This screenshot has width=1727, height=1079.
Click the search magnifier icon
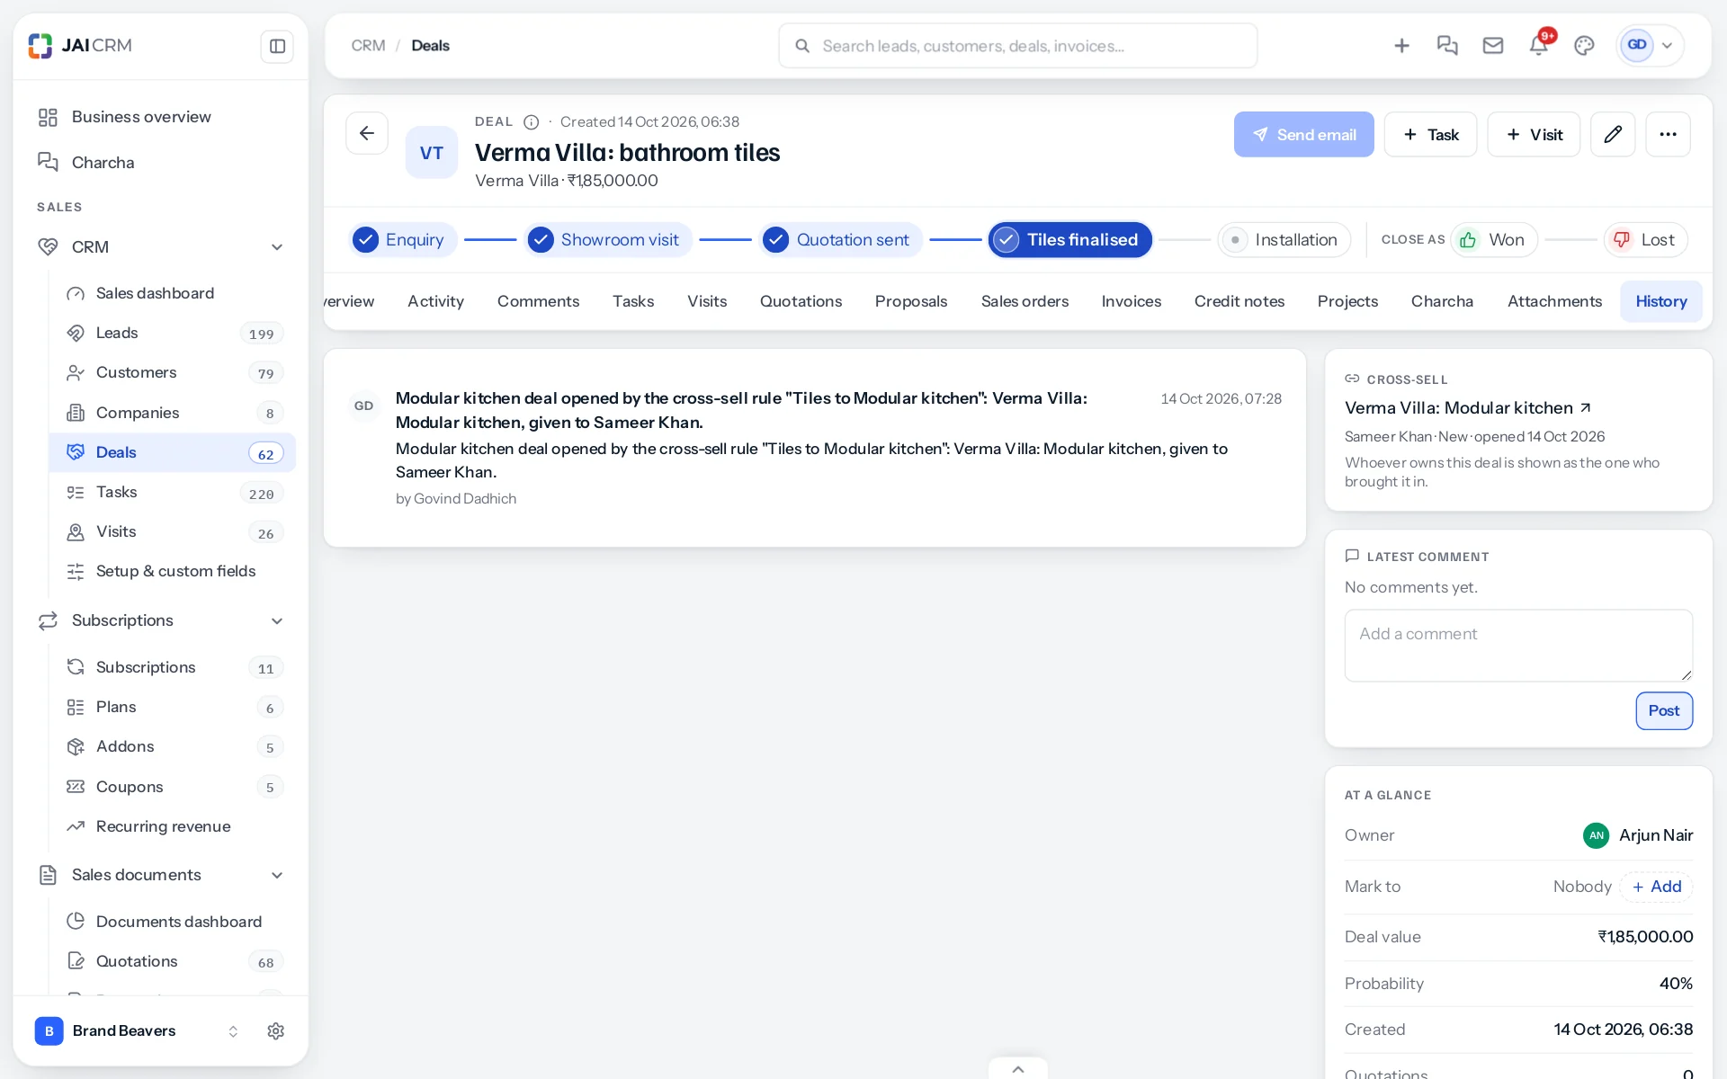point(802,46)
